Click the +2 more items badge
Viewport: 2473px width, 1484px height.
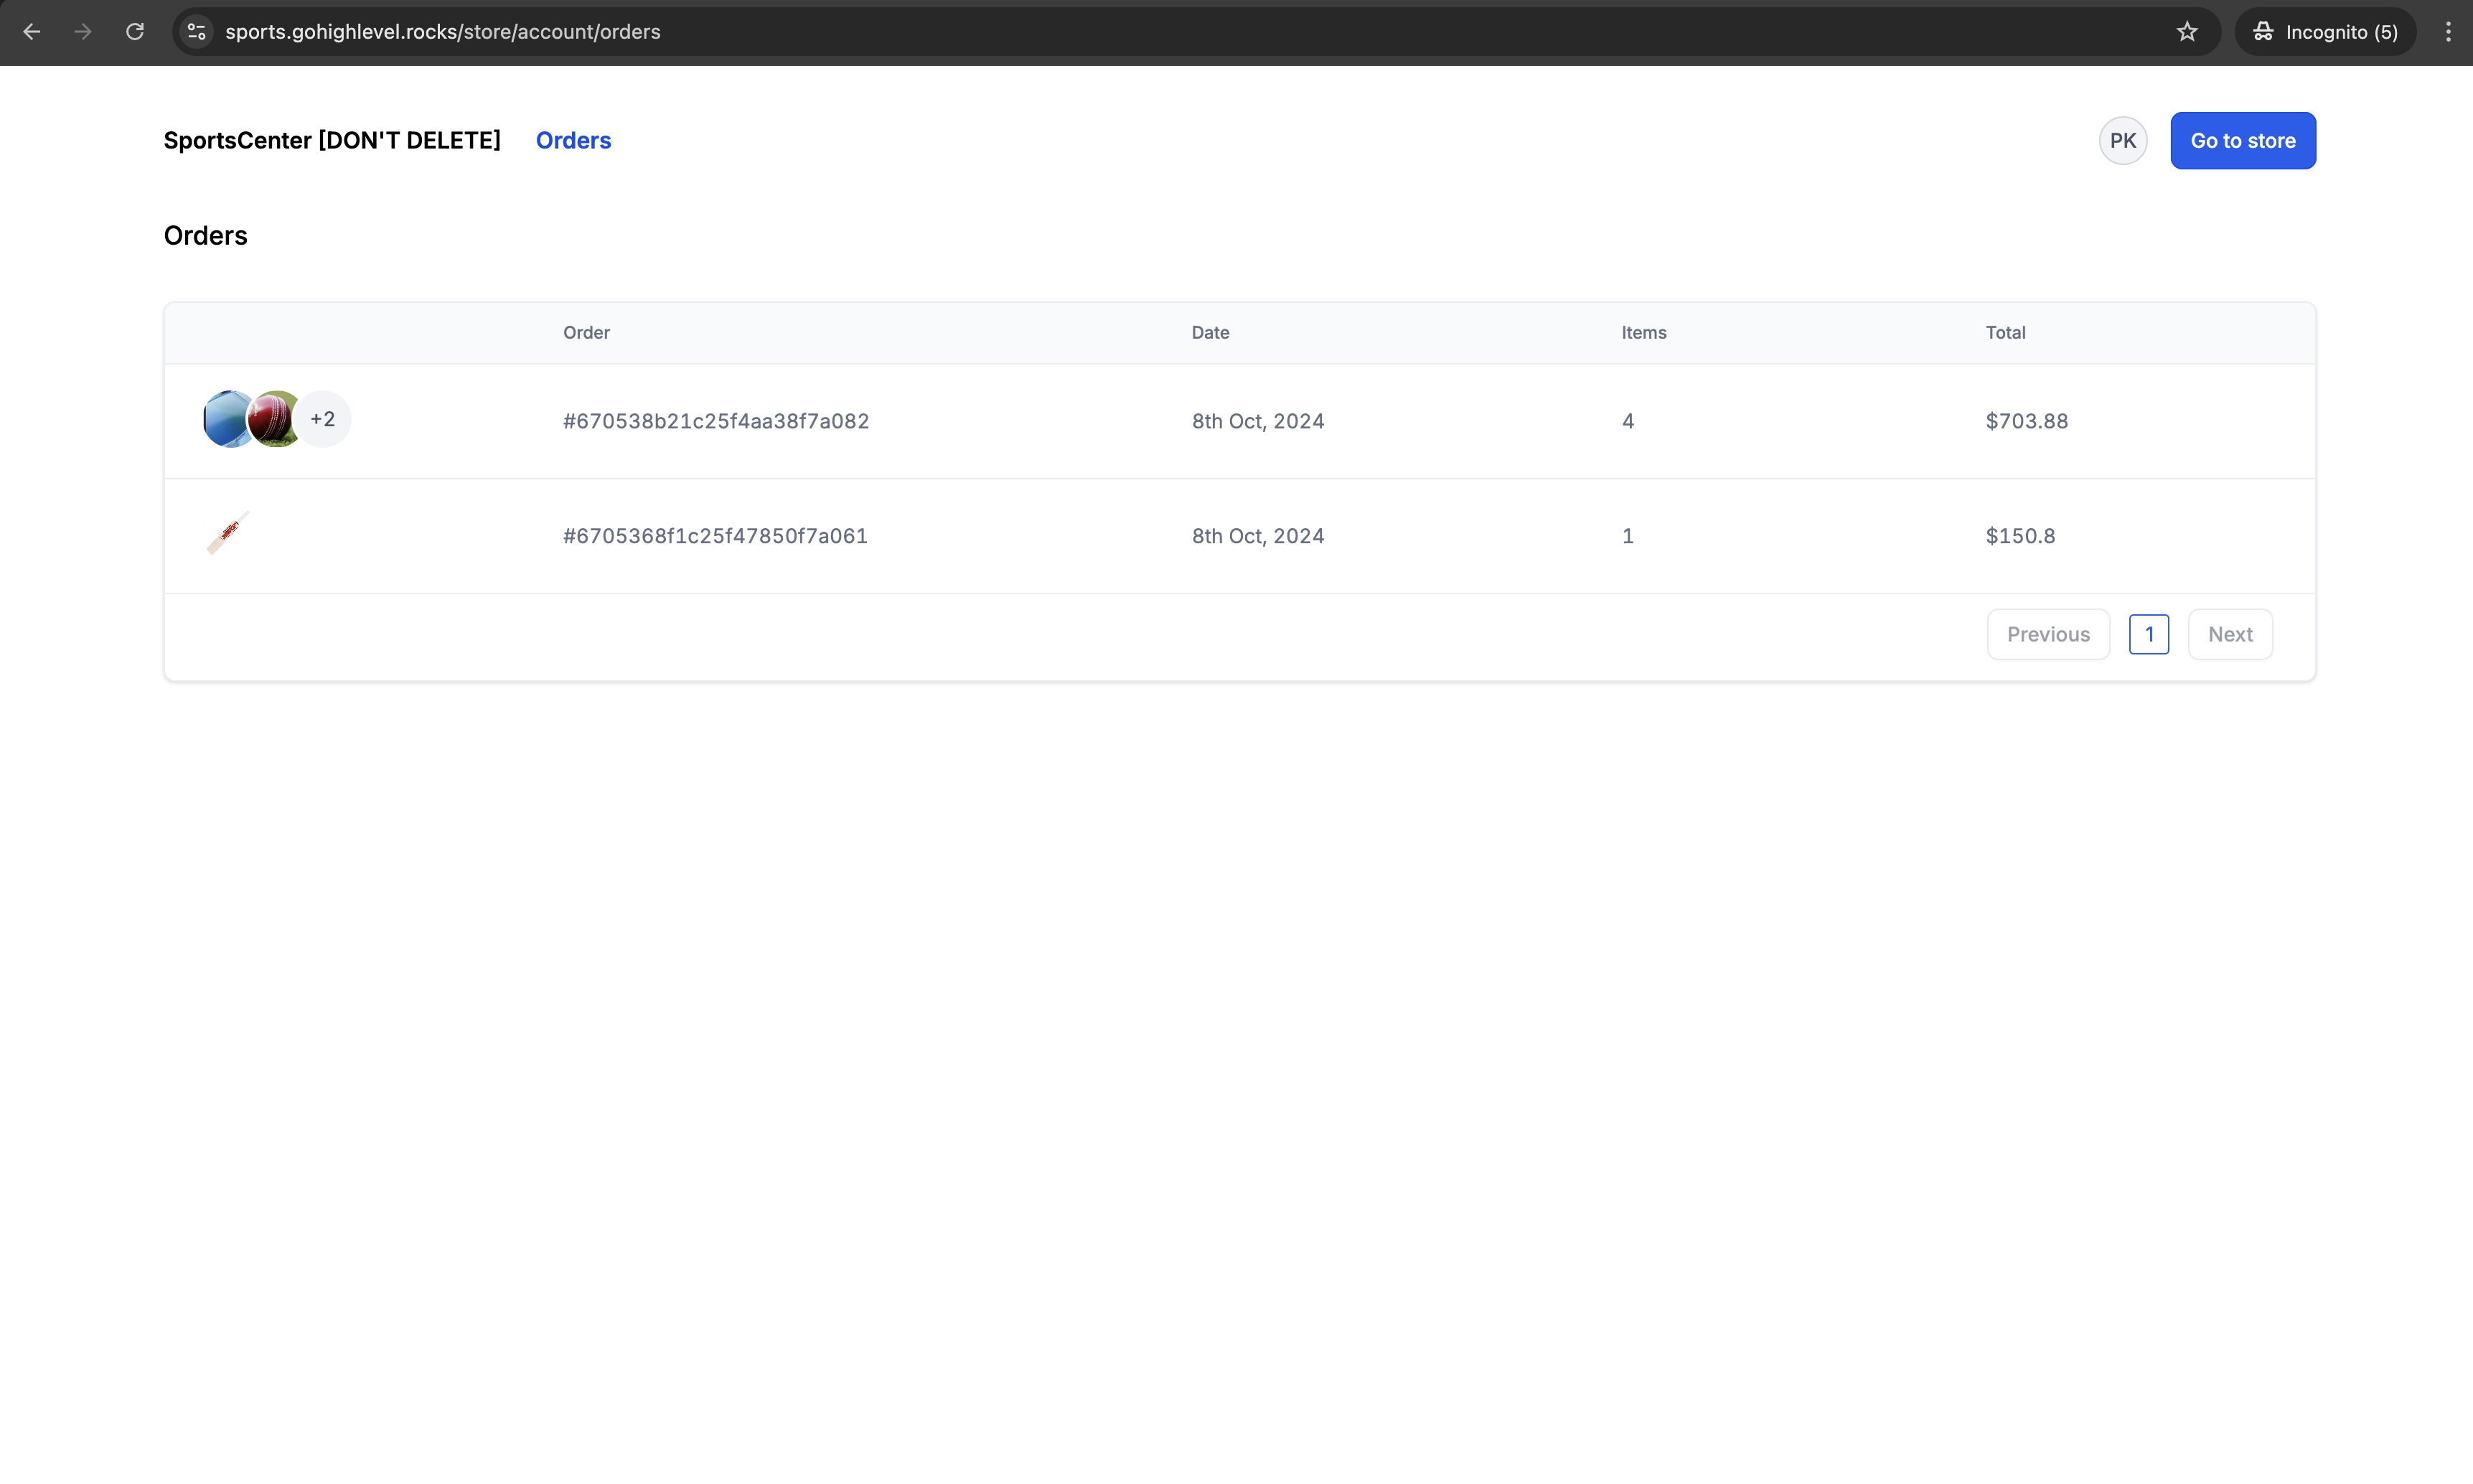323,419
